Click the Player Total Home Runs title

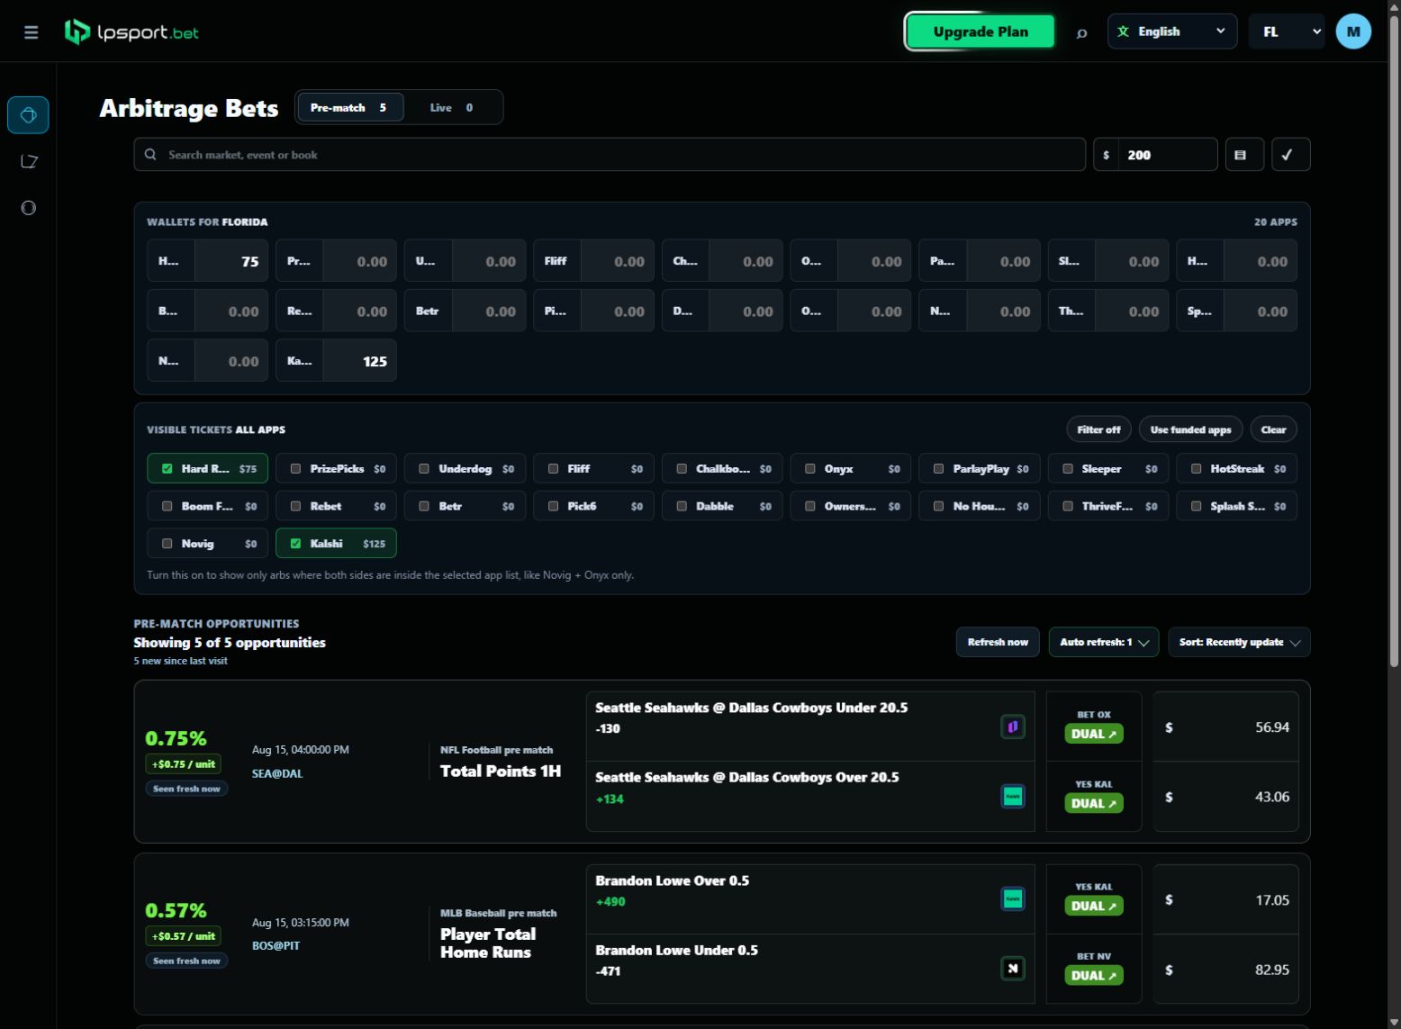(x=488, y=943)
